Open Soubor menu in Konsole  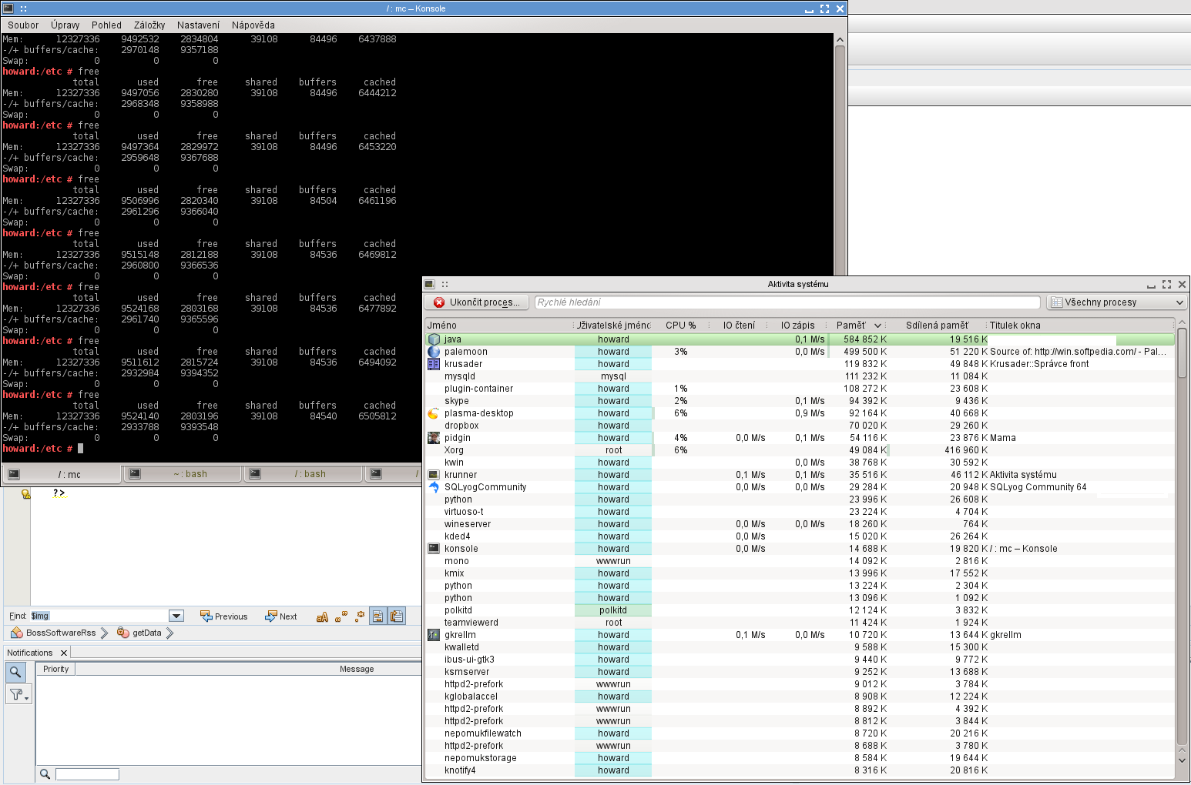tap(23, 25)
